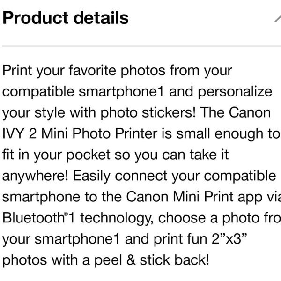Click the word 'Bluetooth' in the description
Screen dimensions: 281x281
click(33, 218)
